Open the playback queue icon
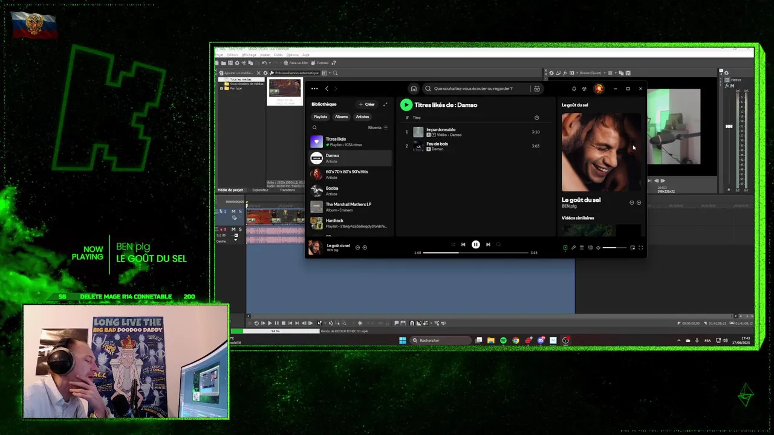Viewport: 774px width, 435px height. click(582, 248)
